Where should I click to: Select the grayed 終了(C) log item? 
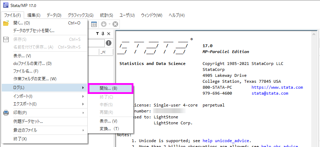pyautogui.click(x=110, y=97)
